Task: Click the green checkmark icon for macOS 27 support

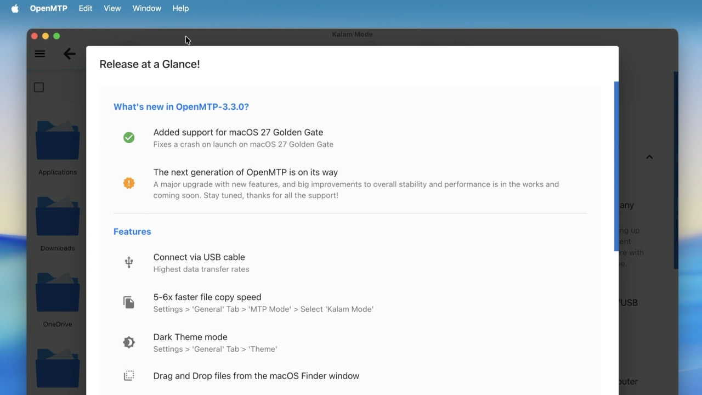Action: tap(129, 138)
